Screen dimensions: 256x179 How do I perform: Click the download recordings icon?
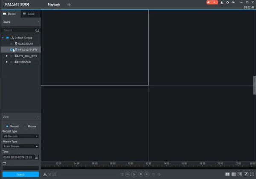45,174
